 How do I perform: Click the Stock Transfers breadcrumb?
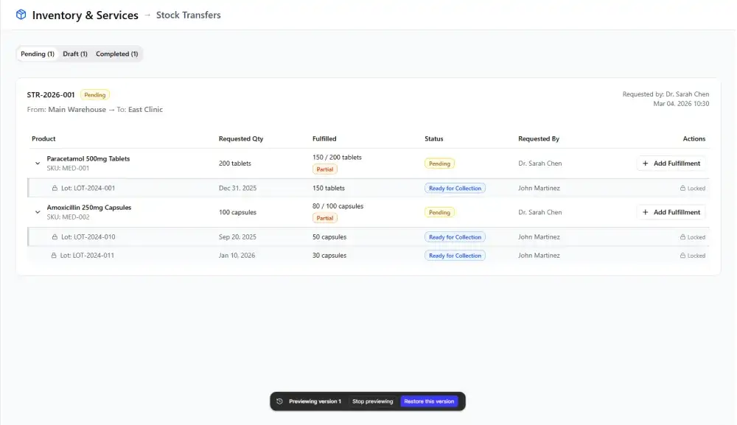(189, 15)
